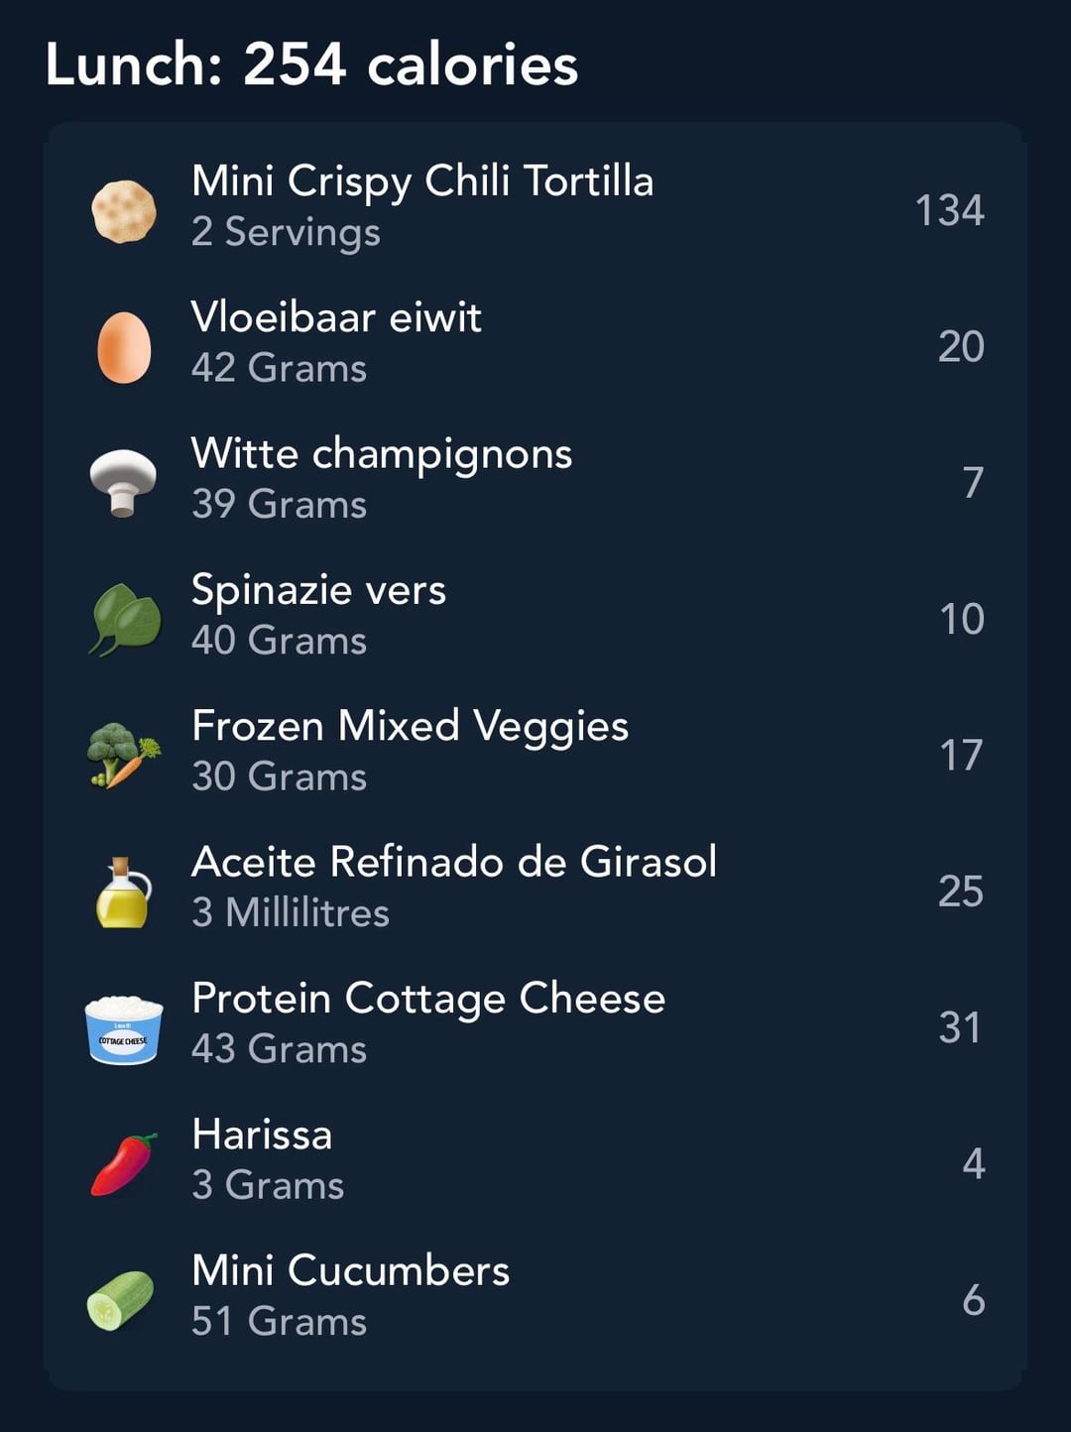The height and width of the screenshot is (1432, 1071).
Task: Edit the 42 Grams egg white amount
Action: coord(279,369)
